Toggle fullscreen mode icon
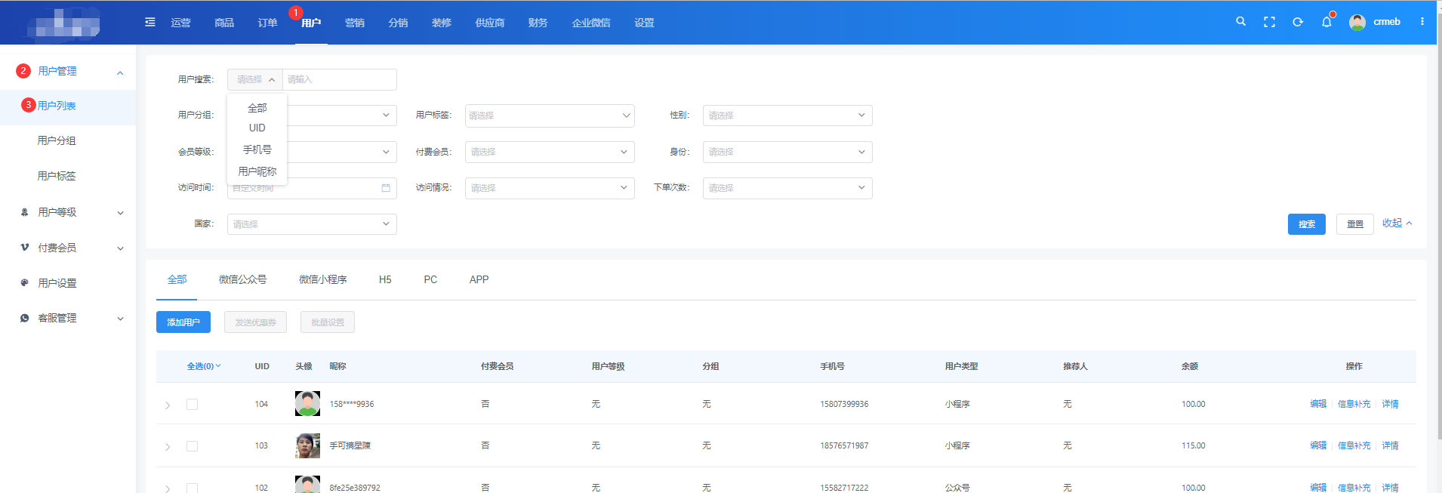The height and width of the screenshot is (493, 1442). pos(1269,22)
